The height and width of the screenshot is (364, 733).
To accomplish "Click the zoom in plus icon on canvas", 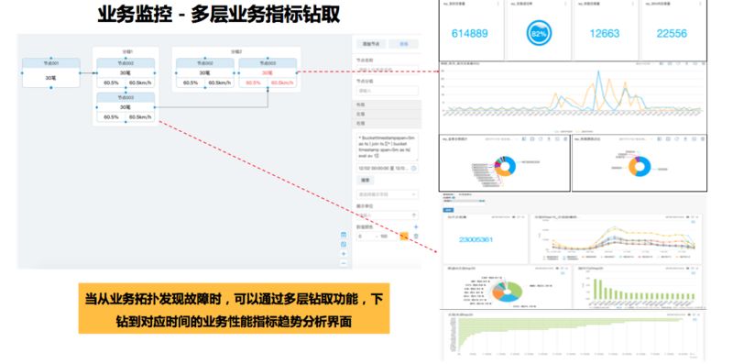I will (x=344, y=254).
